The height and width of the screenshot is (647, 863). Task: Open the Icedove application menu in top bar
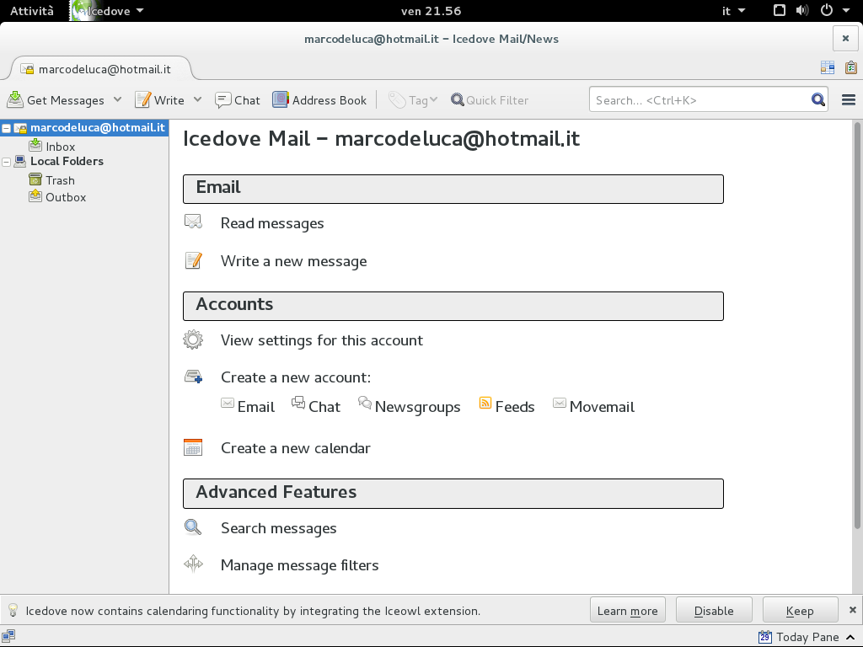pyautogui.click(x=109, y=10)
